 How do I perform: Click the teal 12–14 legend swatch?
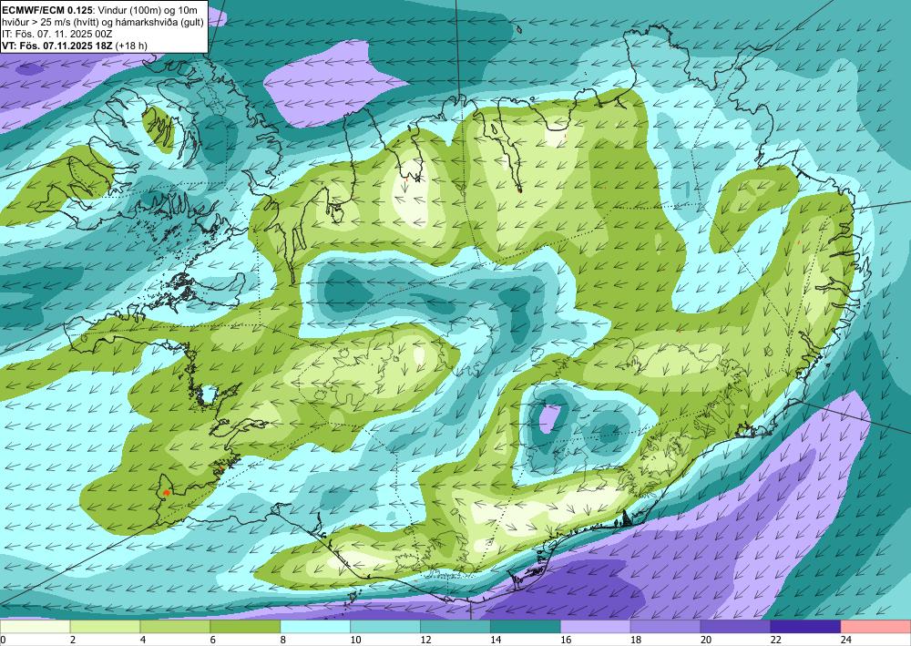(455, 627)
